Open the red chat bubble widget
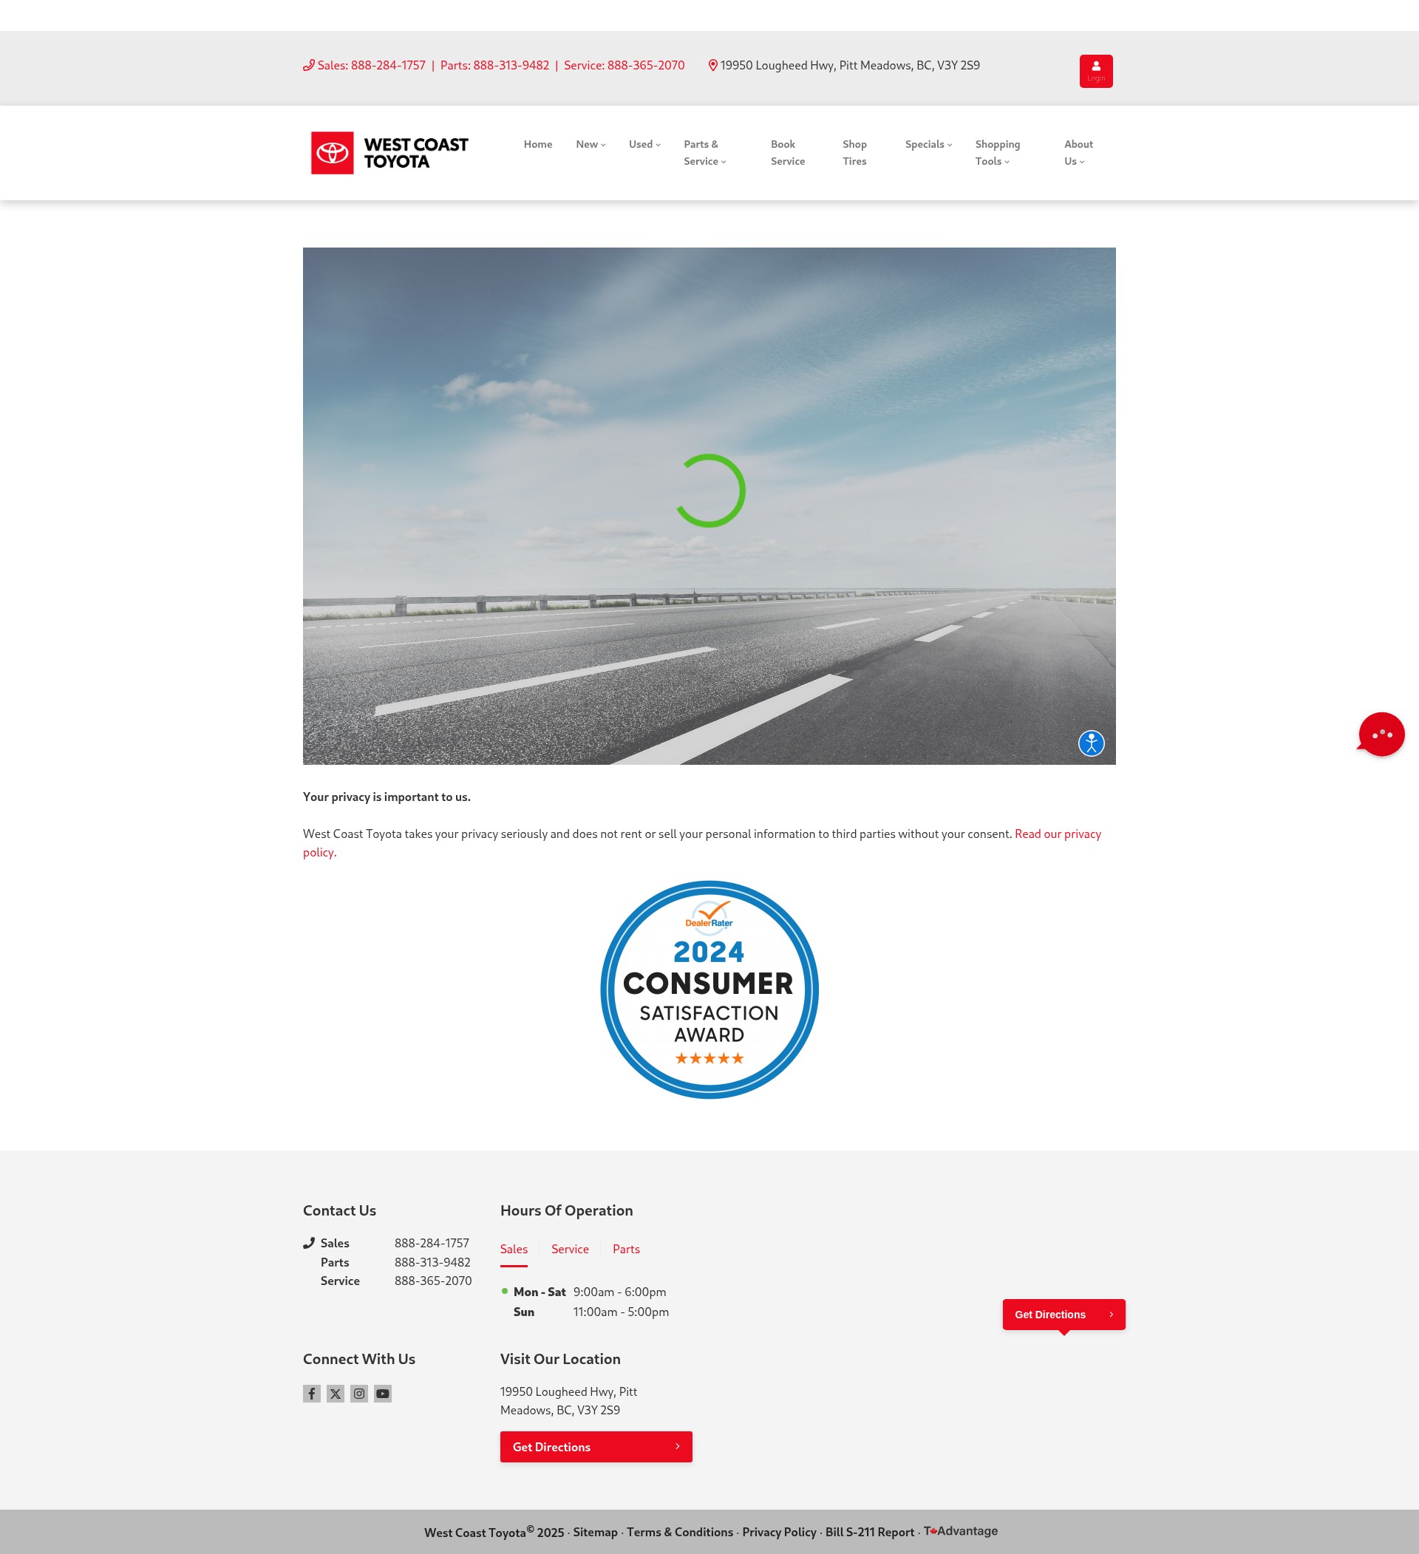 pos(1381,734)
